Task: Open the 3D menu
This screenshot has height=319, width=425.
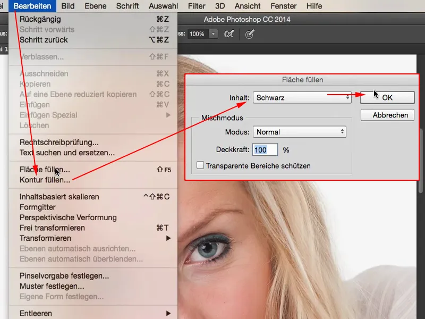Action: click(220, 6)
